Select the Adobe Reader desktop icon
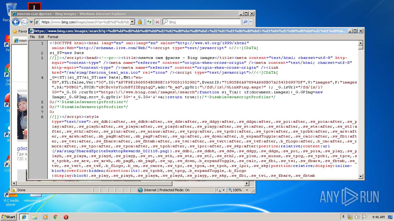Screen dimensions: 394x221 tap(34, 6)
